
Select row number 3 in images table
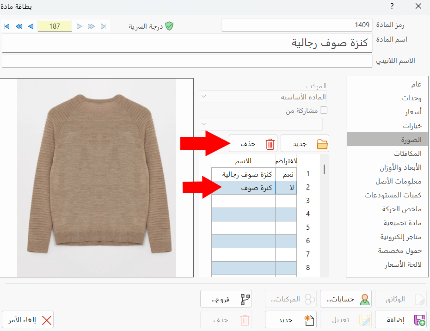tap(308, 201)
